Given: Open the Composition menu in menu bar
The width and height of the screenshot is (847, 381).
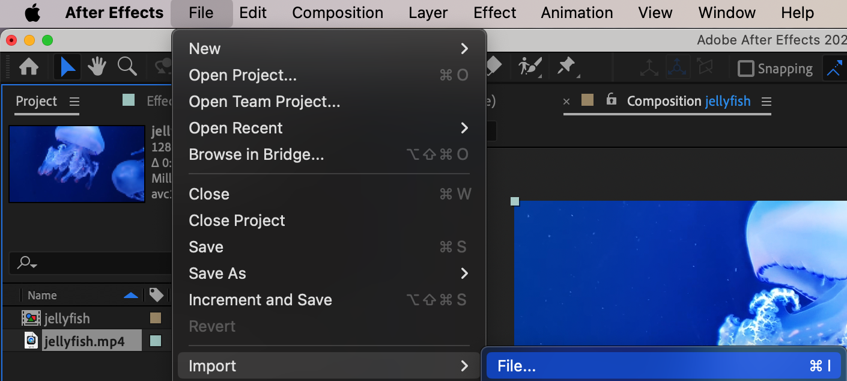Looking at the screenshot, I should (x=338, y=13).
